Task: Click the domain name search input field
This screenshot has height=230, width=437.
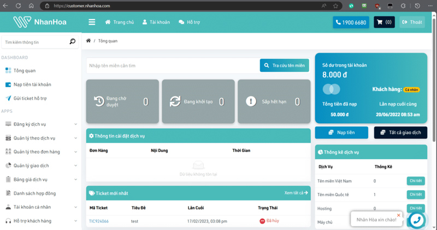Action: pos(172,66)
